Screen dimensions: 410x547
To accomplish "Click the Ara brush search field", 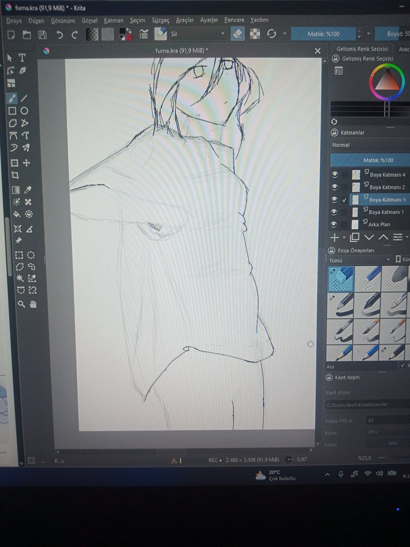I will (x=362, y=366).
